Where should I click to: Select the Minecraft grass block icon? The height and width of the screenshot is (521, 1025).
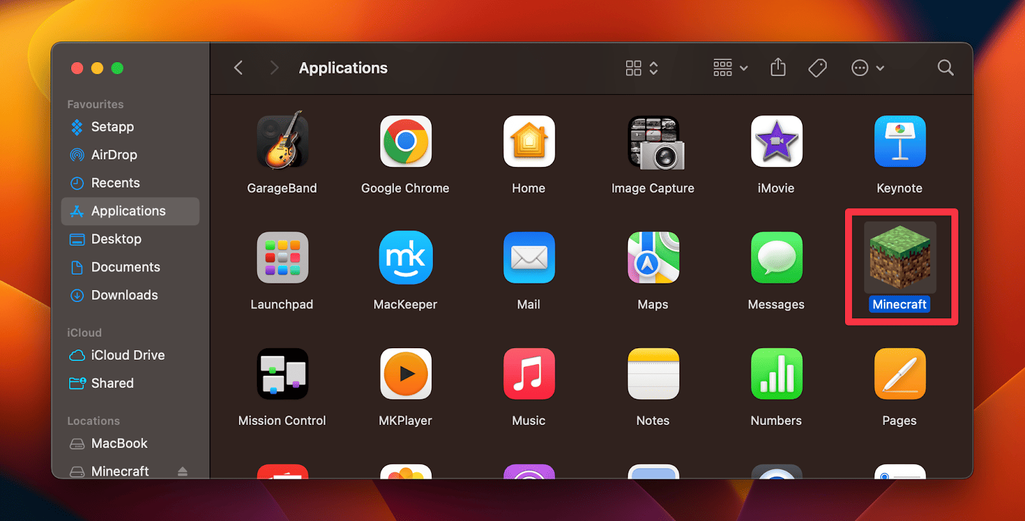(900, 257)
